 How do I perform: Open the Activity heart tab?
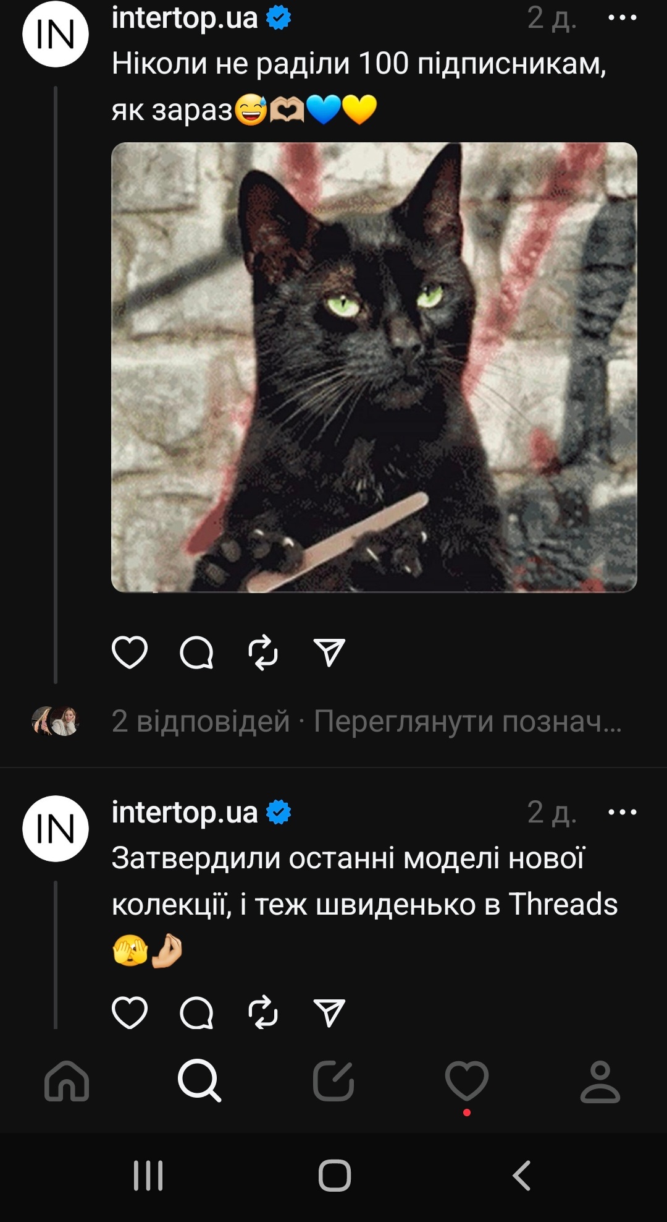point(467,1081)
